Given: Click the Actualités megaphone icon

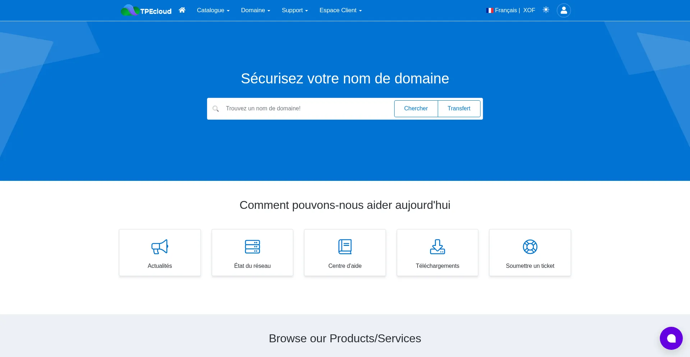Looking at the screenshot, I should [160, 247].
